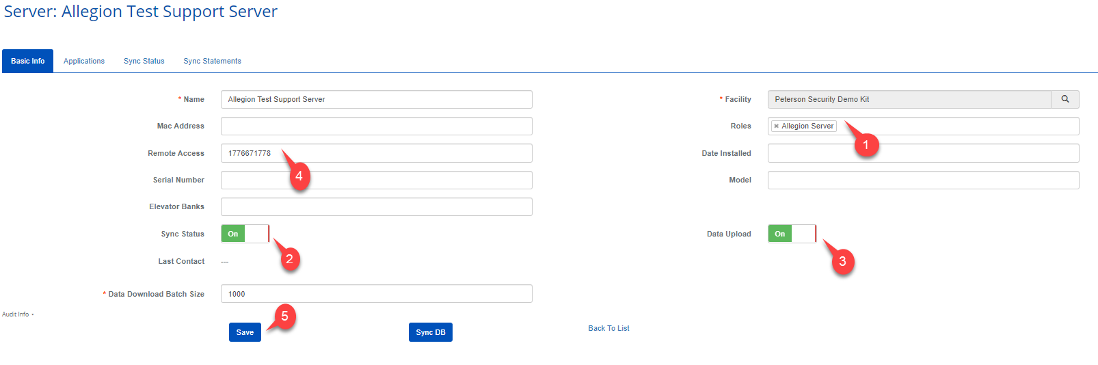Switch to the Applications tab
Viewport: 1098px width, 365px height.
84,61
